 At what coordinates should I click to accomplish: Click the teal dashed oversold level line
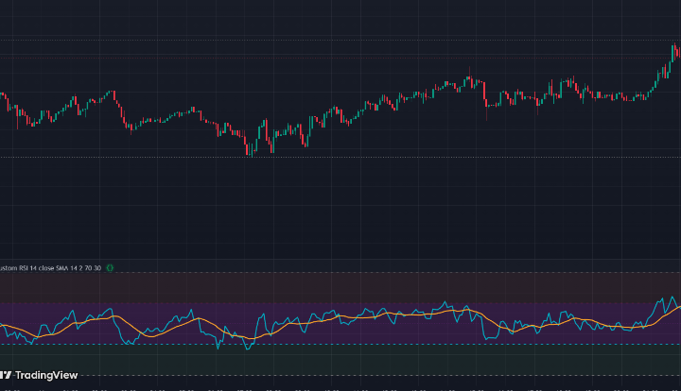pyautogui.click(x=378, y=344)
